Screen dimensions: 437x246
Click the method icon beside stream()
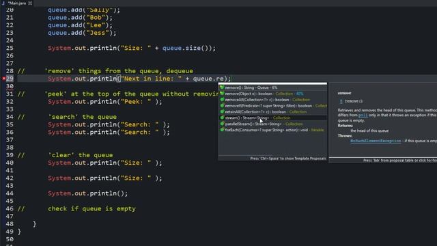[222, 118]
